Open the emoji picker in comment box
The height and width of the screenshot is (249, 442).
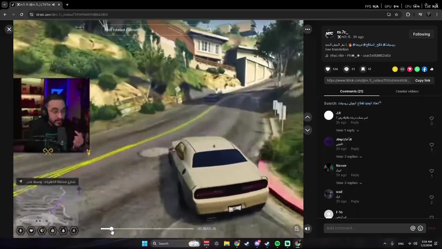[420, 228]
